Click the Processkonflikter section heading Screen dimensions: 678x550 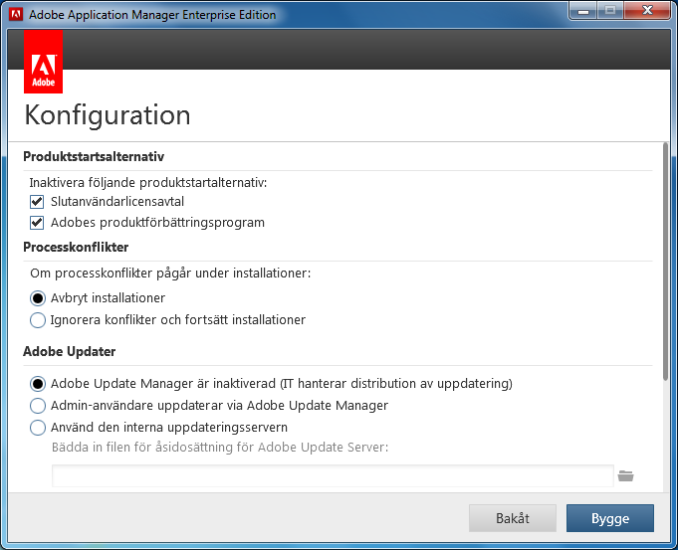coord(76,247)
